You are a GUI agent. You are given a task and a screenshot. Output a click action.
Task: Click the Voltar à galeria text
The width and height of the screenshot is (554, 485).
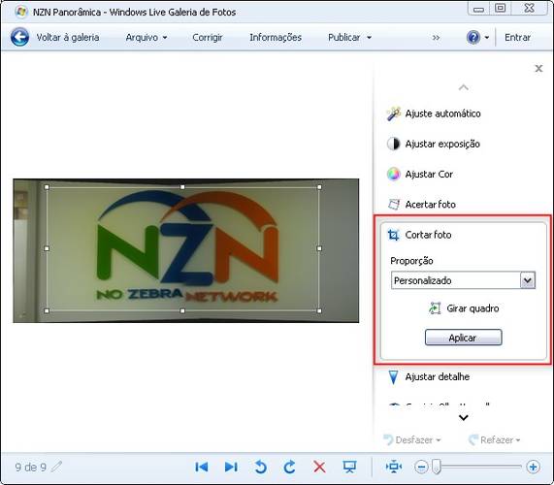point(68,37)
